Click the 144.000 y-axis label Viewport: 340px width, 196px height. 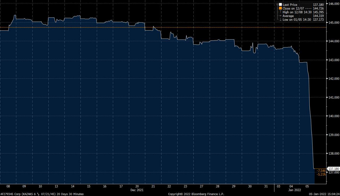[x=334, y=41]
